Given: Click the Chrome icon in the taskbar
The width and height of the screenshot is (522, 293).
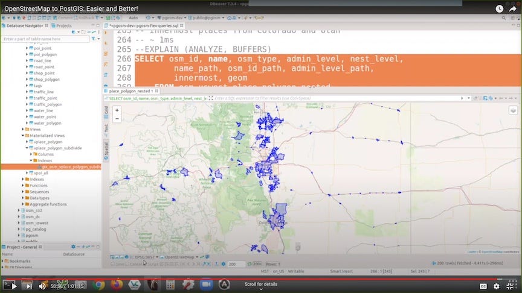Looking at the screenshot, I should (x=98, y=285).
